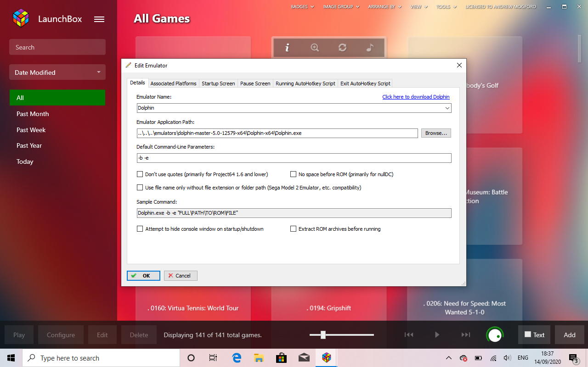
Task: Switch to the Details tab
Action: pyautogui.click(x=137, y=83)
